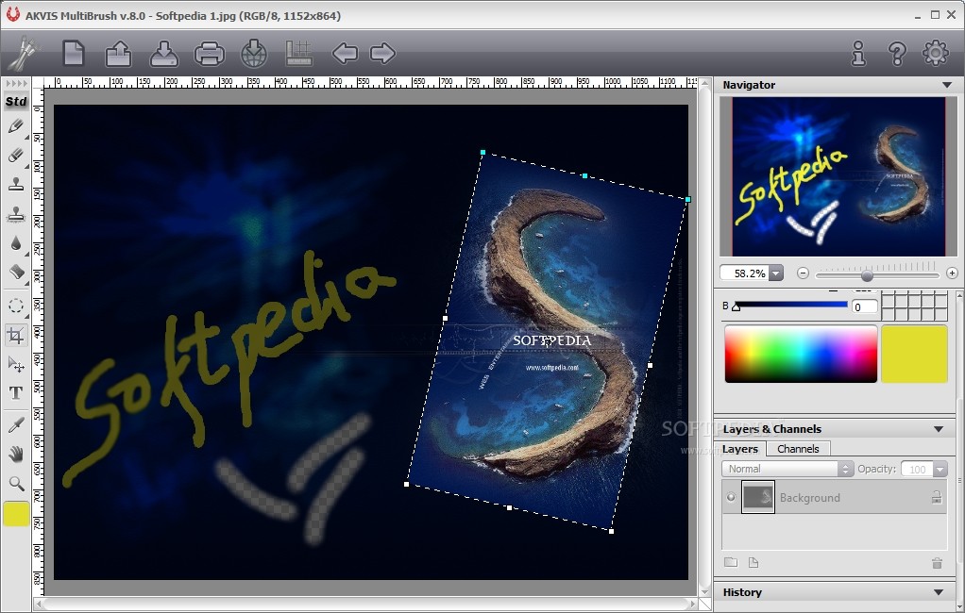Click the yellow foreground color square in the toolbox
This screenshot has width=965, height=613.
(16, 514)
